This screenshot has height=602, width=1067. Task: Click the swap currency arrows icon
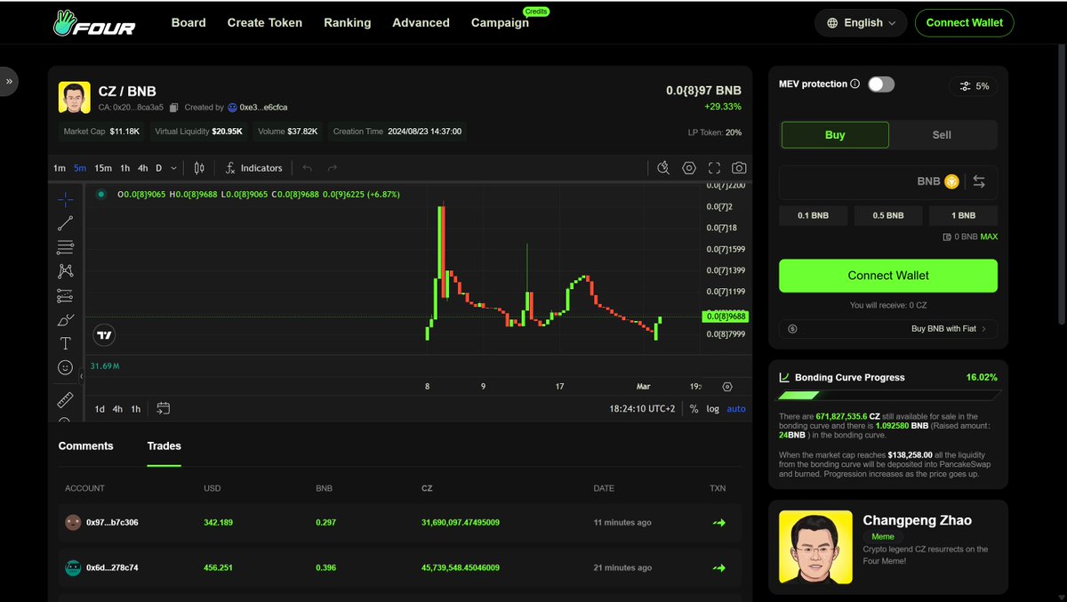tap(979, 181)
